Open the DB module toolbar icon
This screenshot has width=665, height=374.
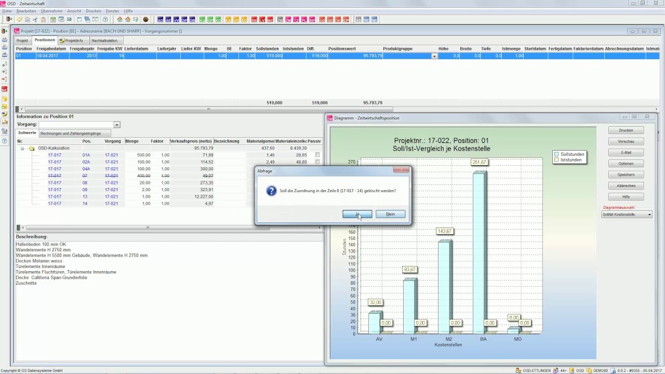coord(192,20)
